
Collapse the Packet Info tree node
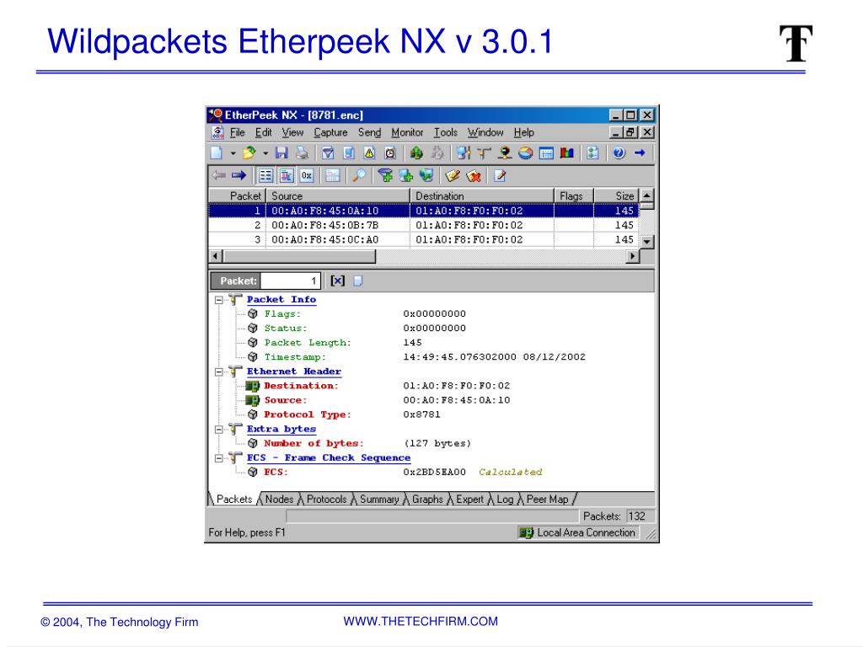(218, 300)
